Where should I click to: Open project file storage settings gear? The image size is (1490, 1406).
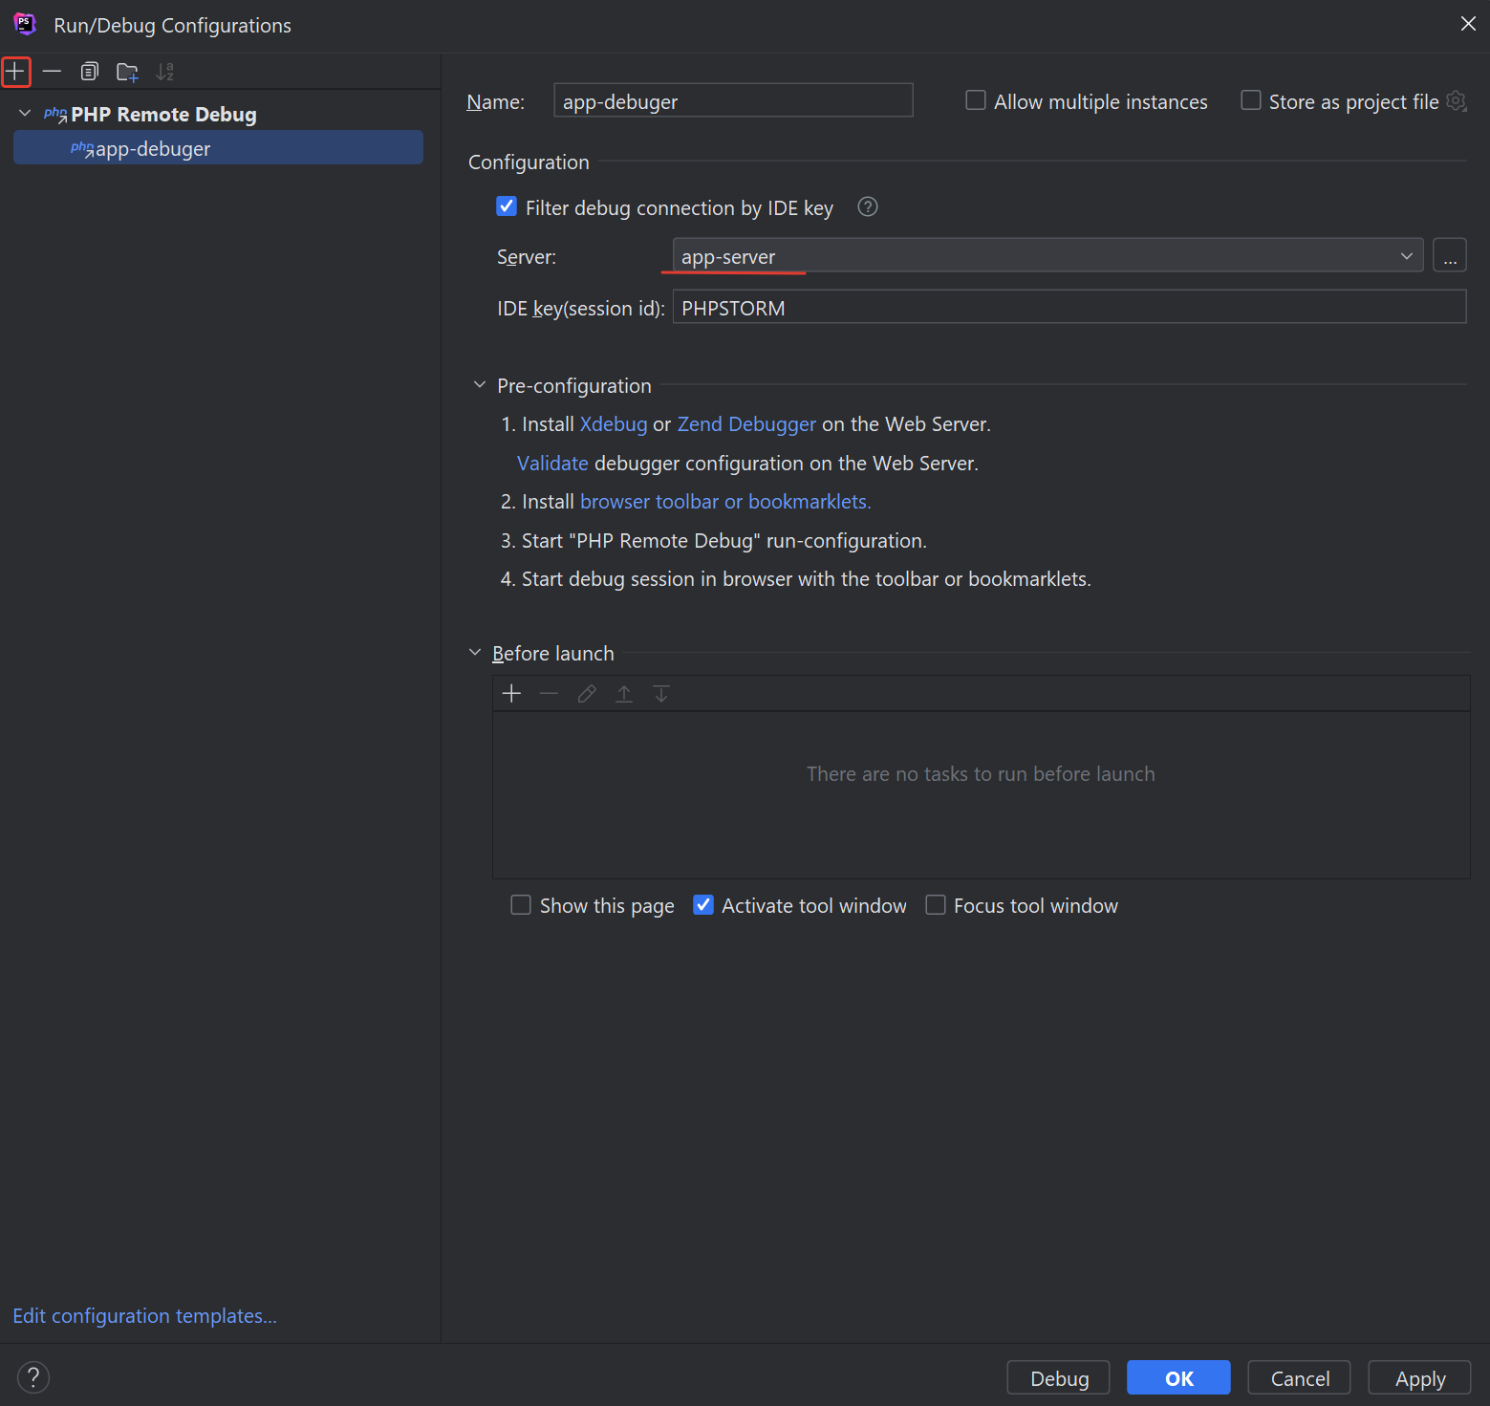point(1456,100)
